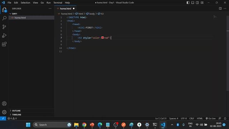Select home.html in the explorer tree
This screenshot has height=129, width=229.
tap(31, 18)
